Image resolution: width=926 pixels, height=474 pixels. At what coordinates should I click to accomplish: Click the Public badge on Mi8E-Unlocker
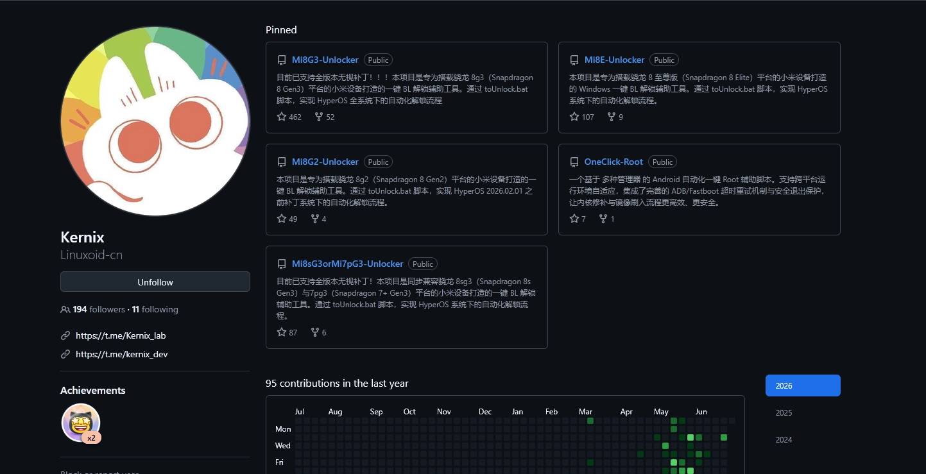664,60
